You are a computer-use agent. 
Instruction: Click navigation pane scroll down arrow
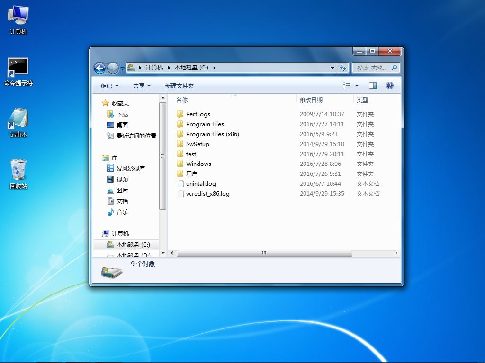(163, 253)
